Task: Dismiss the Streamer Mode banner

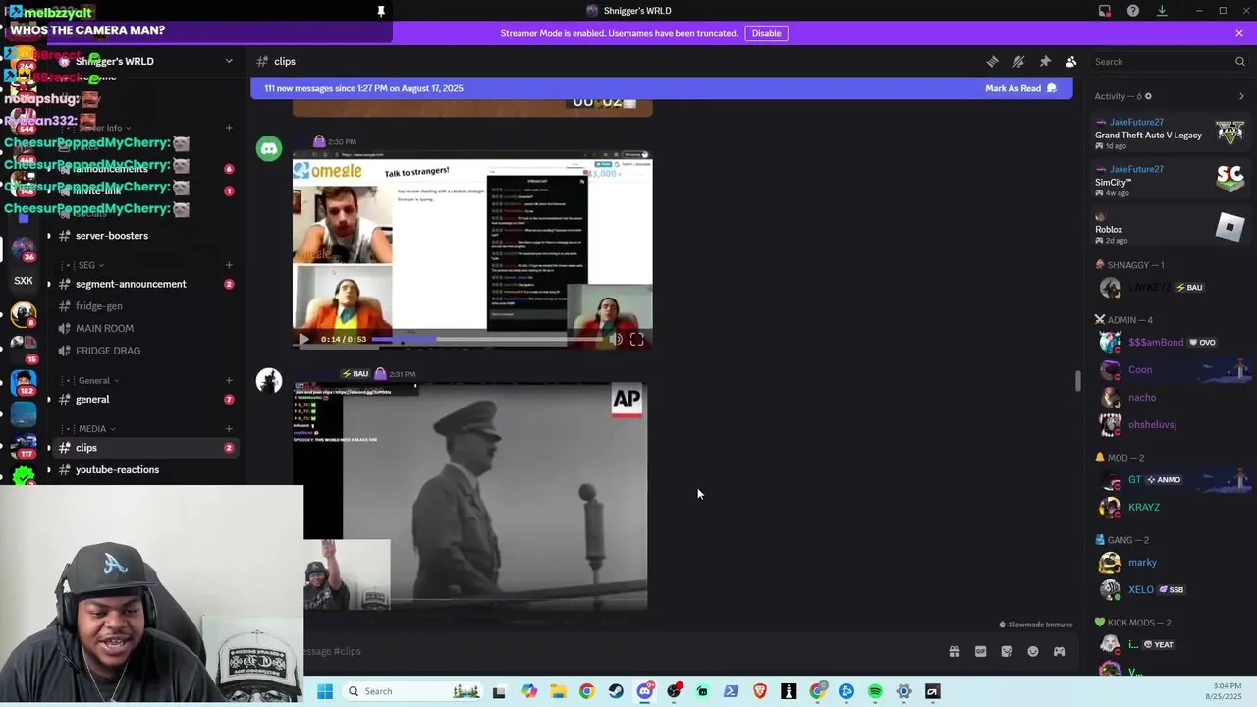Action: (x=1239, y=33)
